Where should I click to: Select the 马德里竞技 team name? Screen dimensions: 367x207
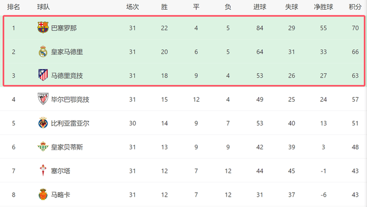click(67, 75)
